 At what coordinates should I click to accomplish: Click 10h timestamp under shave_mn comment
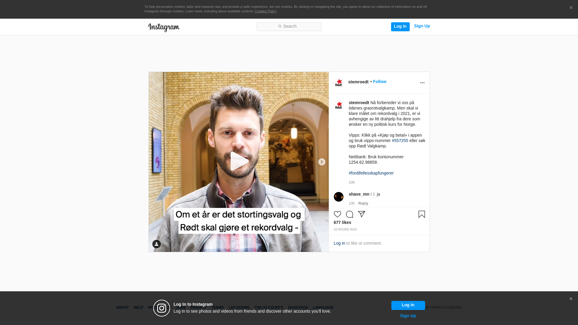352,204
